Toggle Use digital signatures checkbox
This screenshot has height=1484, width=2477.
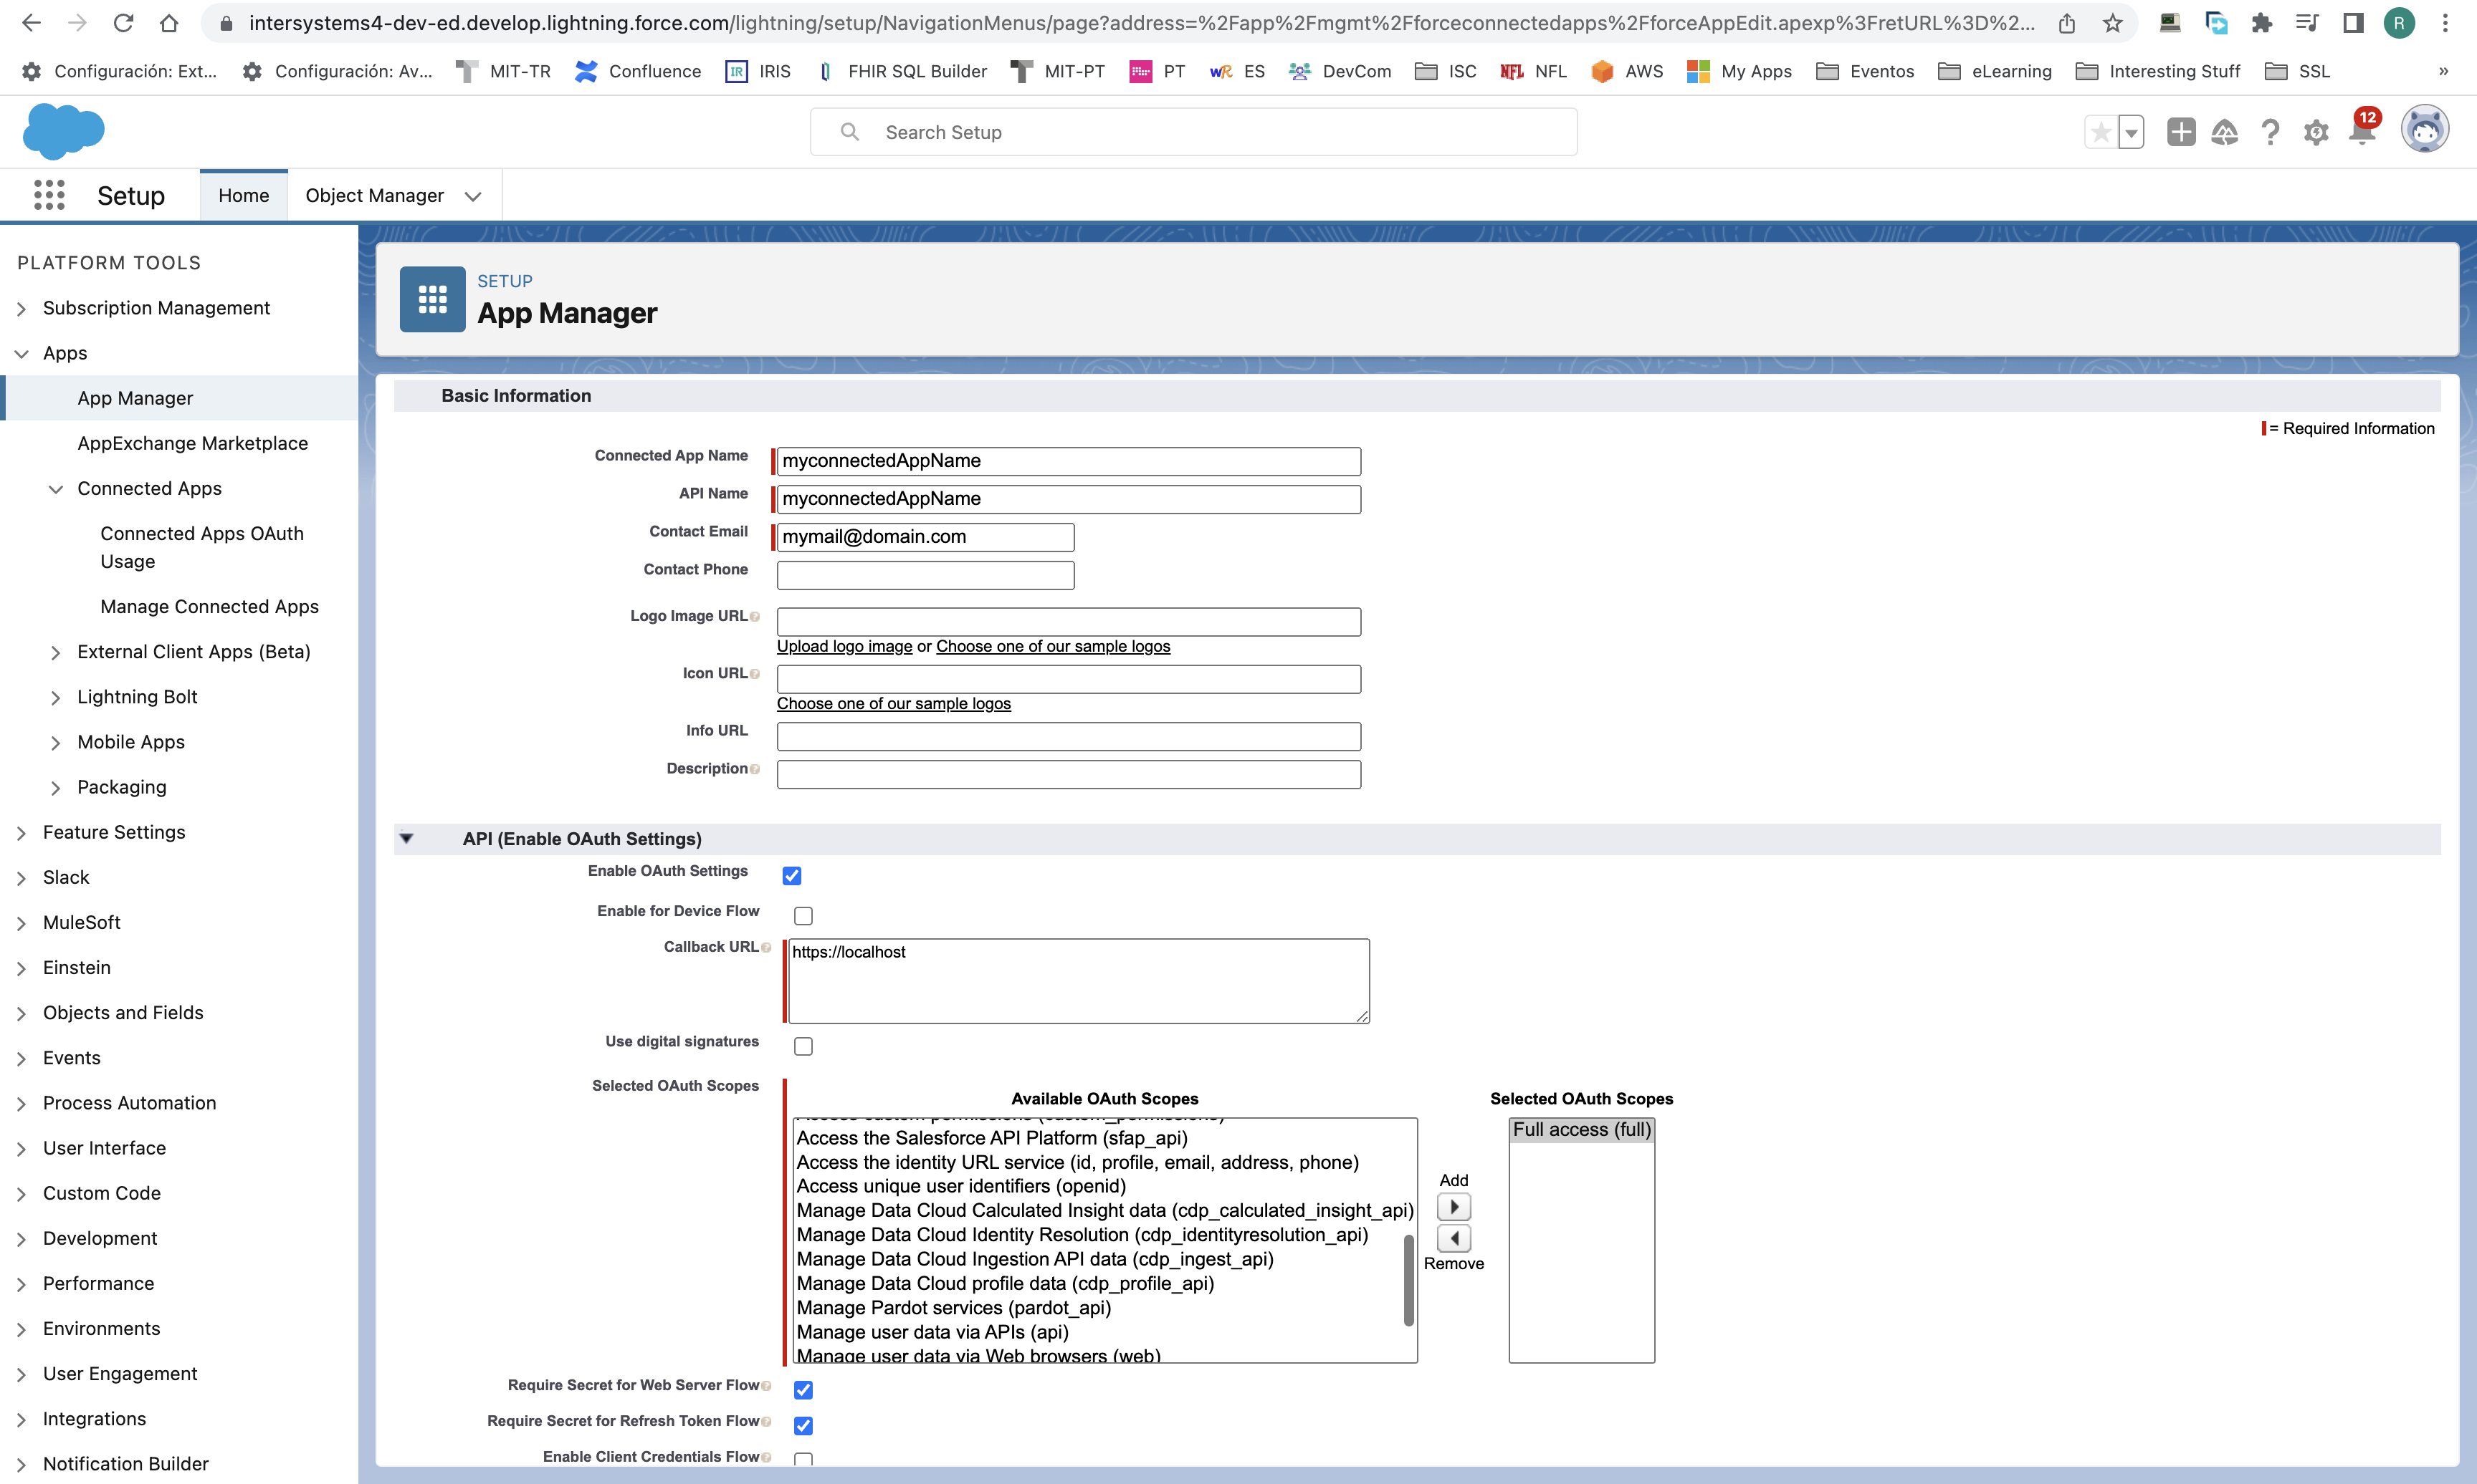803,1046
